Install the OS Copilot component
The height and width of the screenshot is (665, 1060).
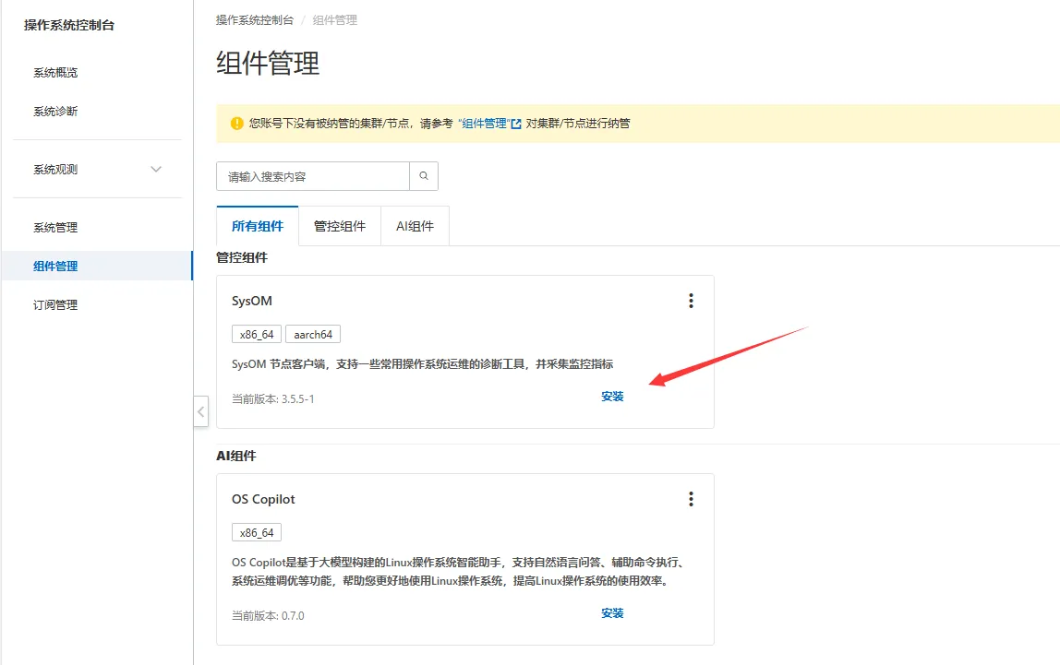tap(612, 613)
